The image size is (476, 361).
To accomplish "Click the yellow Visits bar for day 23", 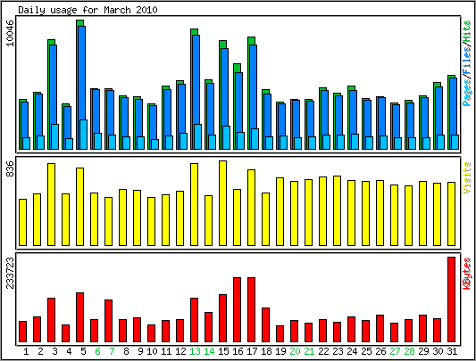I will [337, 210].
